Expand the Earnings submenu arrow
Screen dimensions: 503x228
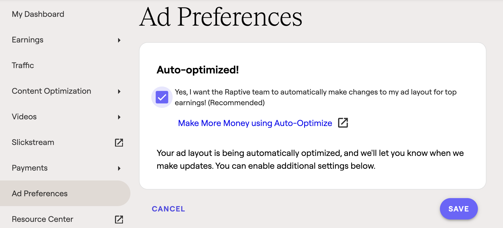pos(119,40)
